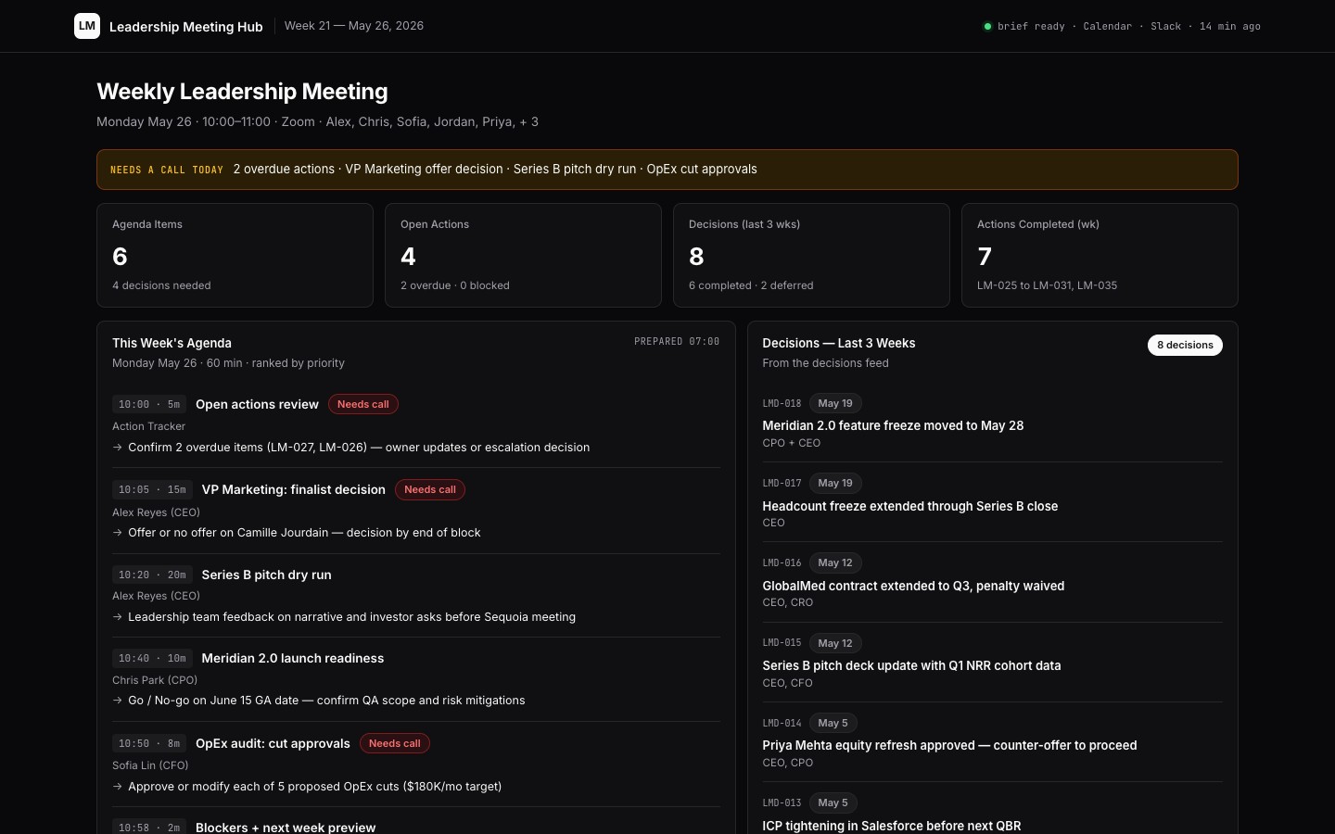Viewport: 1335px width, 834px height.
Task: Click Needs call tag on OpEx audit
Action: (395, 743)
